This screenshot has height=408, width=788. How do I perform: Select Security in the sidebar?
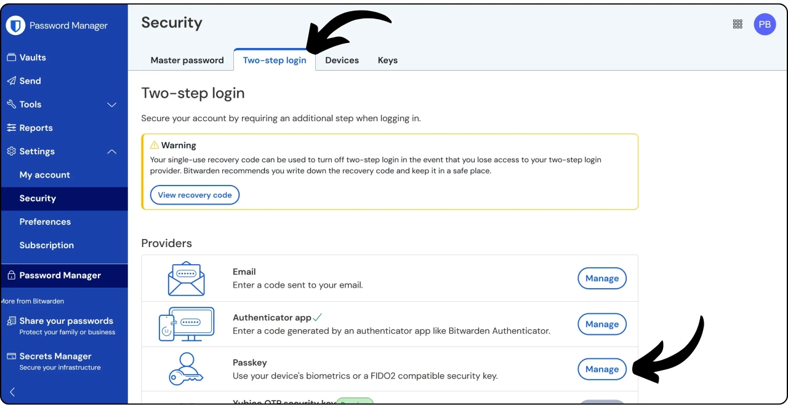click(x=64, y=198)
